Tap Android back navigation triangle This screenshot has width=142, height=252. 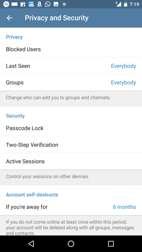point(31,244)
